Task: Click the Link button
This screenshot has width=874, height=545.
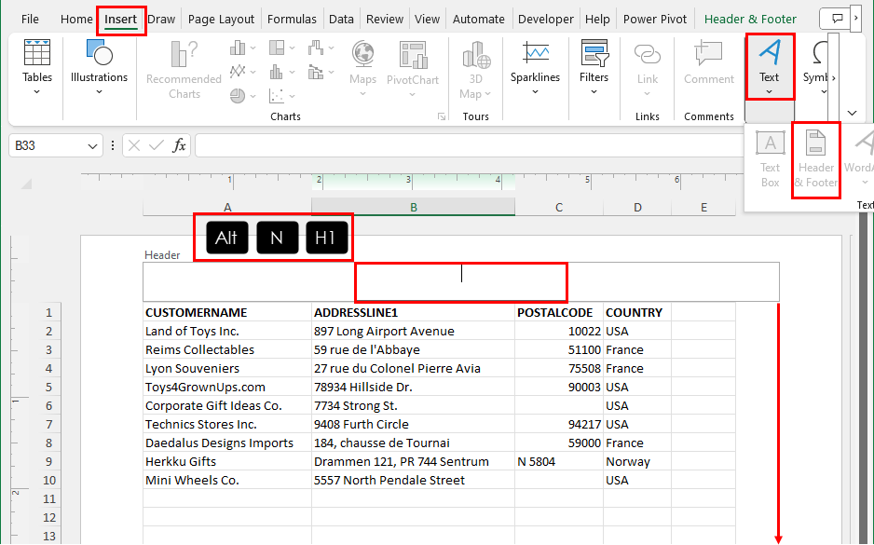Action: [x=648, y=70]
